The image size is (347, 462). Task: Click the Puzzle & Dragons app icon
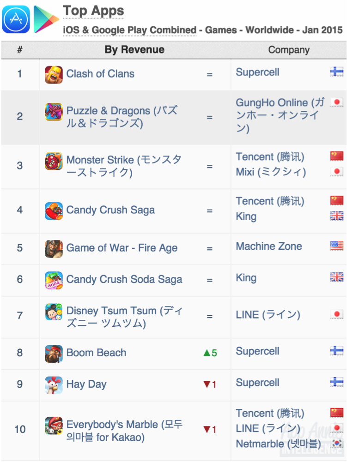[x=54, y=112]
